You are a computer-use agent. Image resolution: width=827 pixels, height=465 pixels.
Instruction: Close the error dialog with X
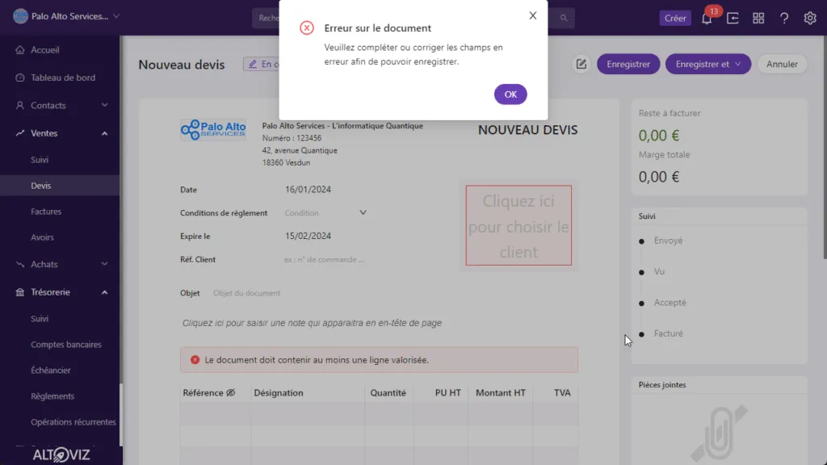point(533,16)
